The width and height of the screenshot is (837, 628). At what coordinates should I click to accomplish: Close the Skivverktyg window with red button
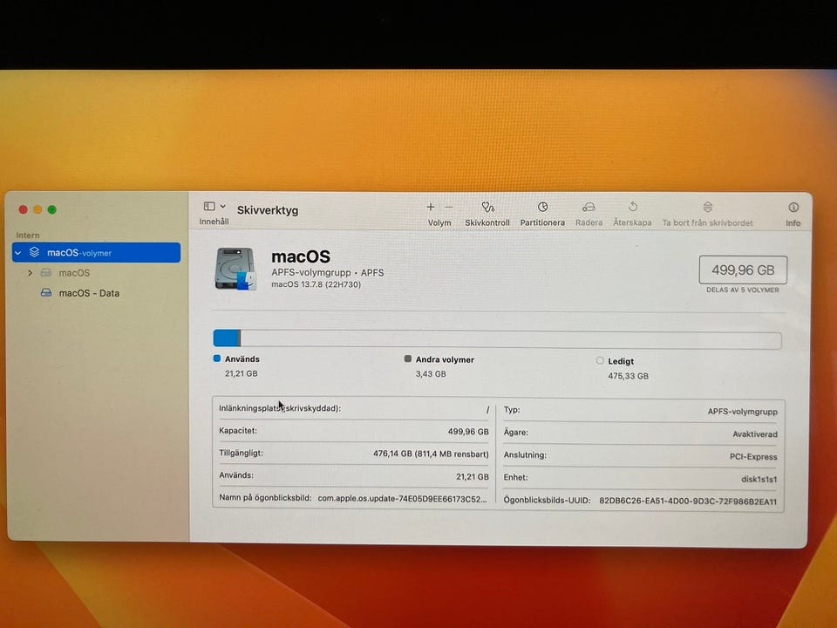coord(23,209)
